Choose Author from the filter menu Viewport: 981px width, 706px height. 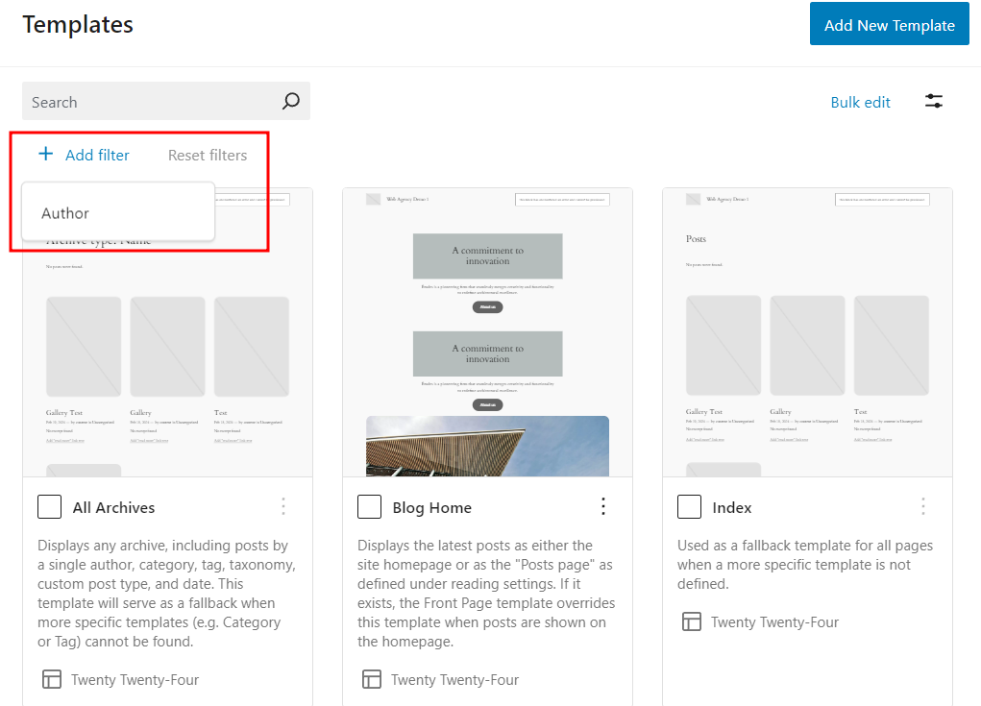point(64,212)
